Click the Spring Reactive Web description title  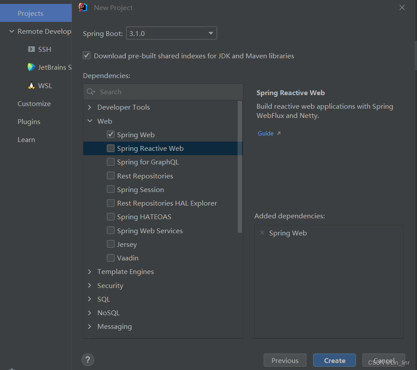pos(290,93)
